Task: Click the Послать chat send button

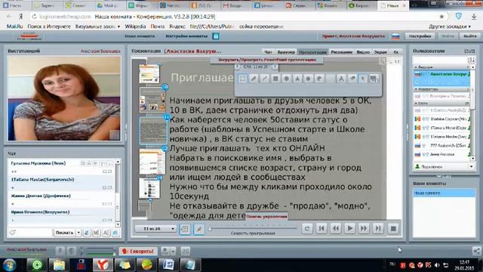Action: pos(64,233)
